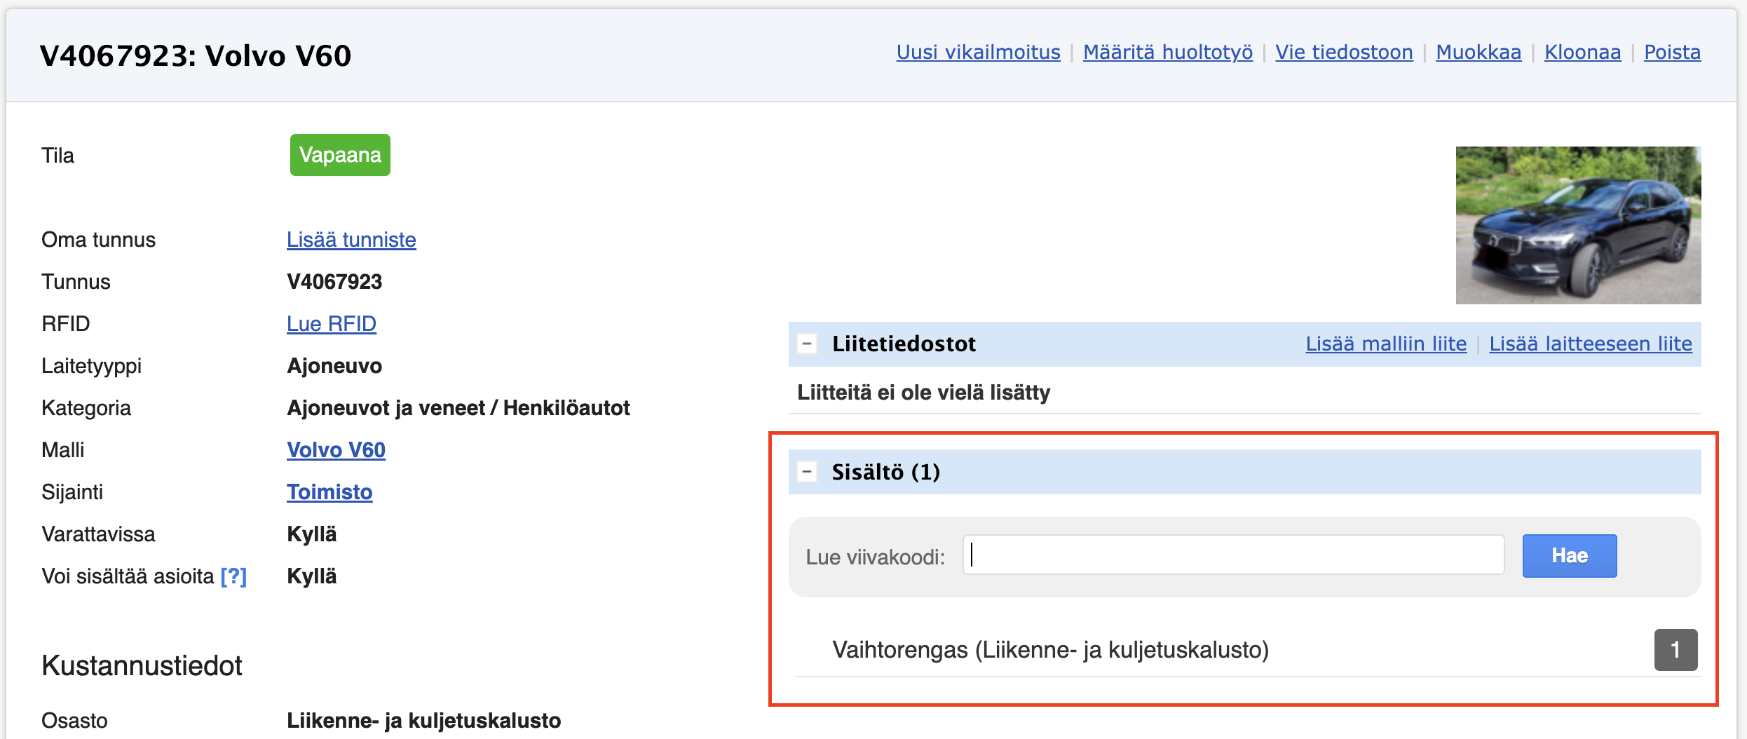This screenshot has height=739, width=1747.
Task: Open the Toimisto location link
Action: (x=329, y=492)
